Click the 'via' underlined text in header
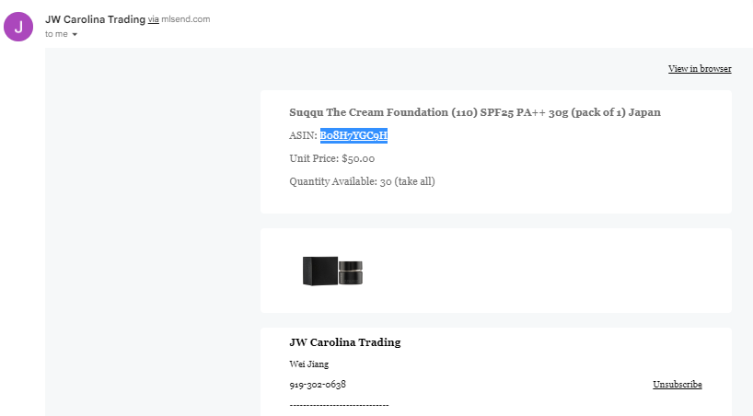Image resolution: width=753 pixels, height=416 pixels. [153, 19]
